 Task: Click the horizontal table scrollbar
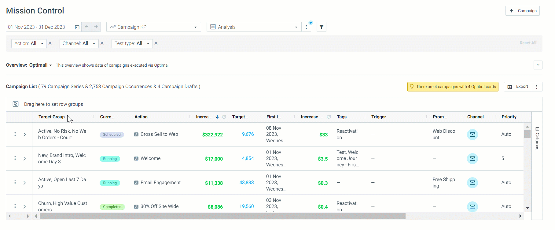222,216
